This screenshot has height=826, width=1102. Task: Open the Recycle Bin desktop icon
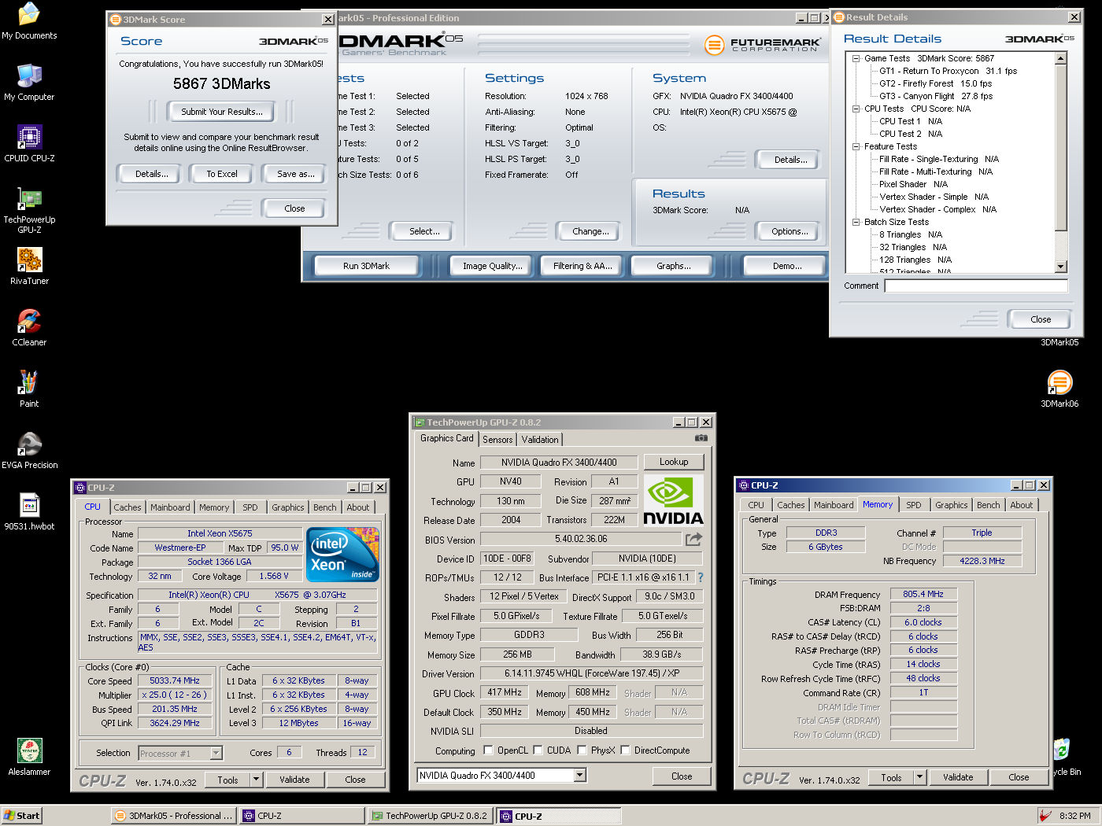pos(1062,749)
